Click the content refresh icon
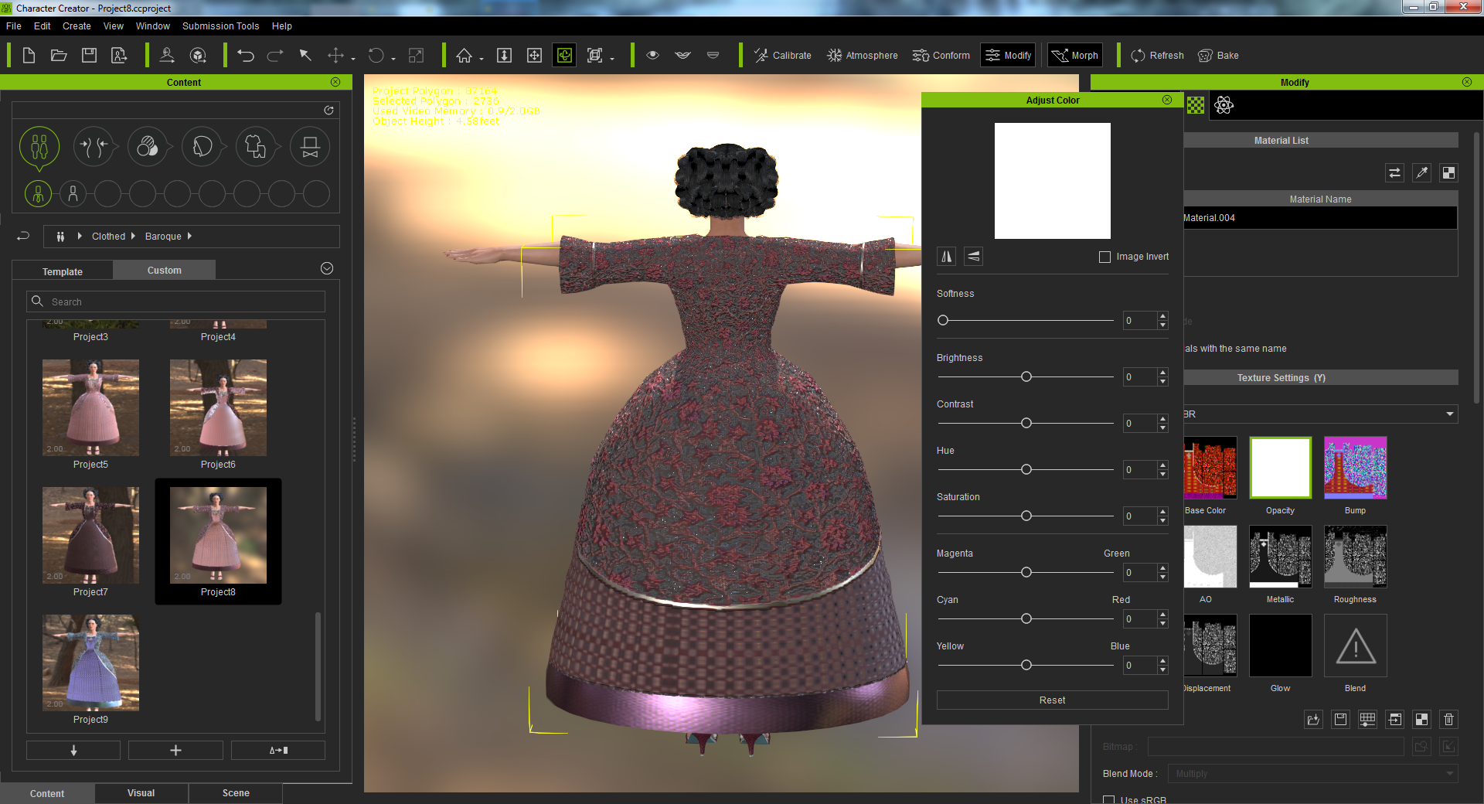This screenshot has width=1484, height=804. [x=328, y=111]
